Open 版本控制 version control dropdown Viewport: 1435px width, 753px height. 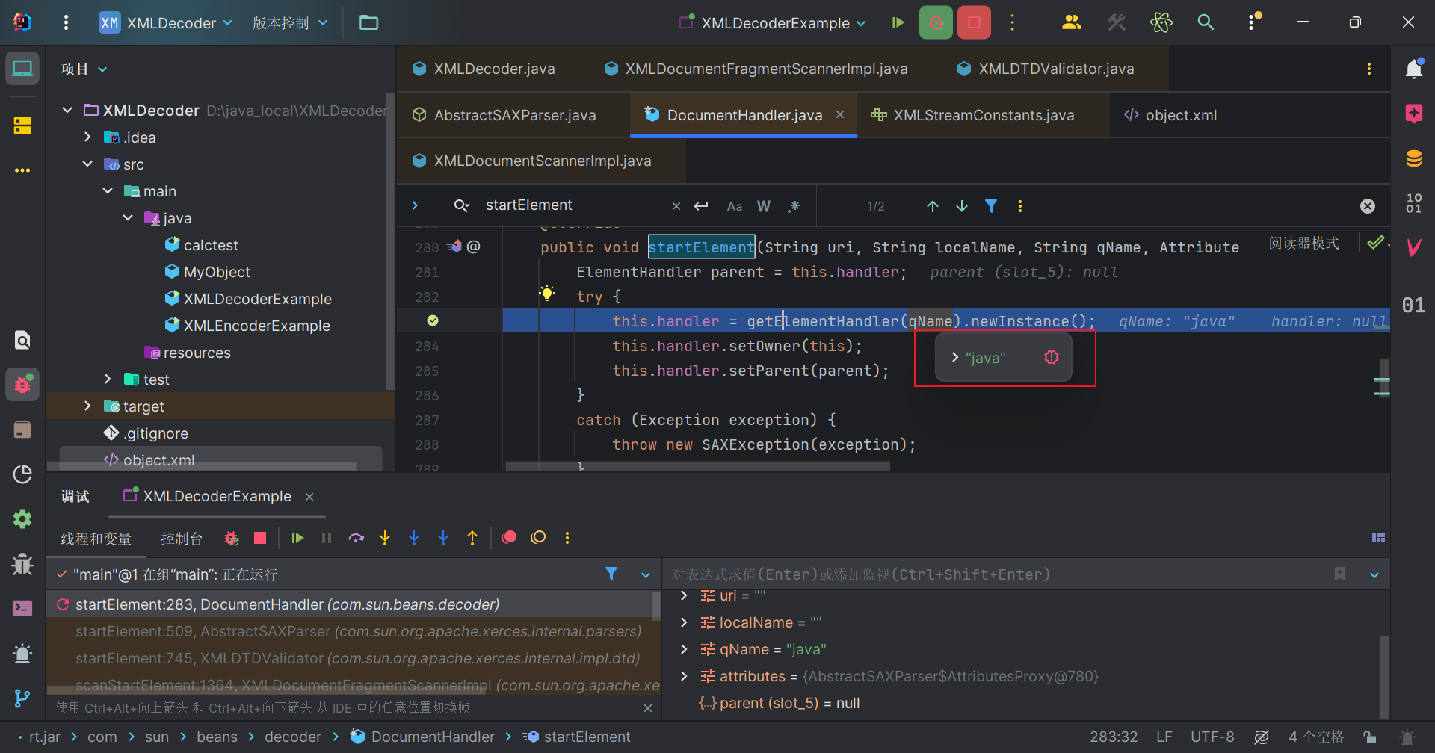pos(290,22)
